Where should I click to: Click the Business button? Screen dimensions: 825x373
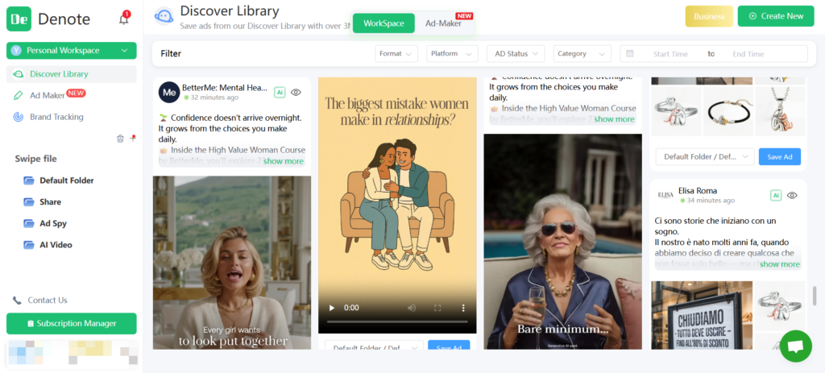coord(709,16)
